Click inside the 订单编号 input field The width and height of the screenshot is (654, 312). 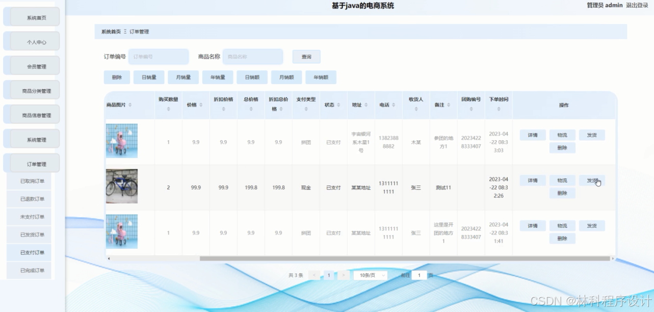coord(158,56)
